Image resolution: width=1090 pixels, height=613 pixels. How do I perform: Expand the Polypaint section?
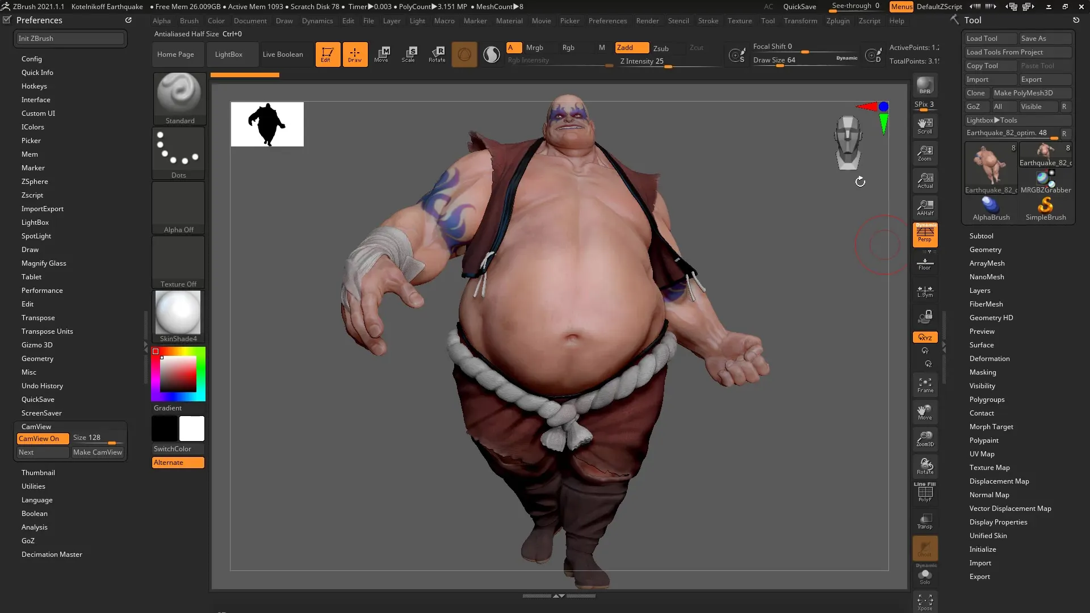[984, 440]
